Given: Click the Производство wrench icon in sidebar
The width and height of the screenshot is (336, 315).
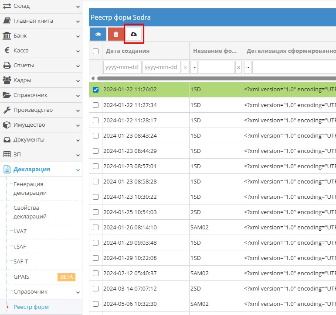Looking at the screenshot, I should point(7,110).
